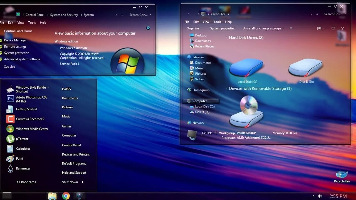
Task: Select Libraries in the navigation pane
Action: pos(198,57)
